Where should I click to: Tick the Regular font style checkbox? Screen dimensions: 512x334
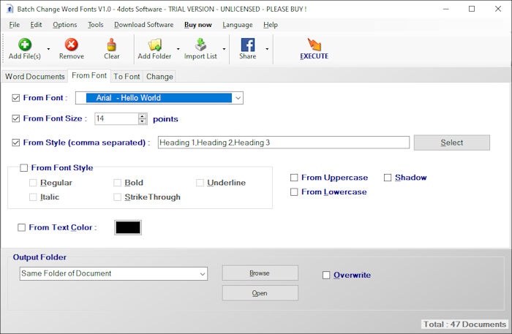[33, 183]
